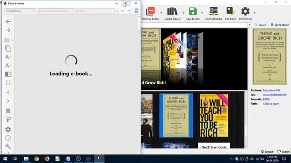Open Saved search button
This screenshot has width=291, height=163.
pos(280,25)
